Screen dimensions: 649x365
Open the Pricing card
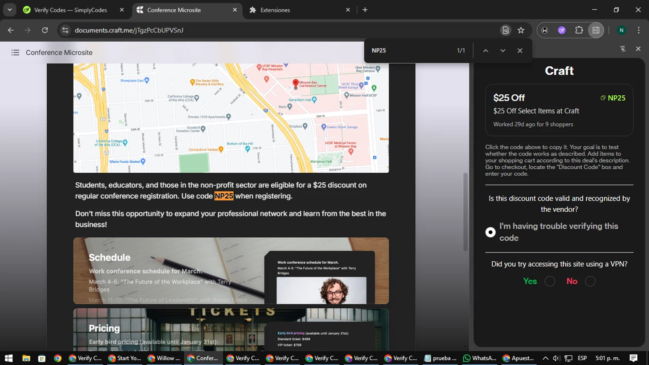coord(231,329)
